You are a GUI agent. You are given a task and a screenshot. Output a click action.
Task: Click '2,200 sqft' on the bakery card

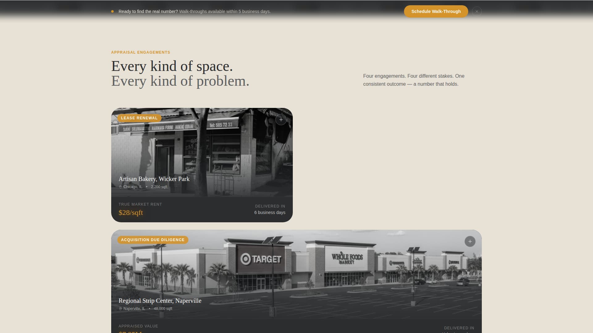[x=159, y=187]
